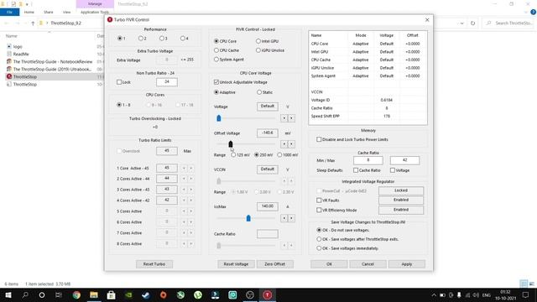Check VR Efficiency Mode checkbox

[x=319, y=210]
